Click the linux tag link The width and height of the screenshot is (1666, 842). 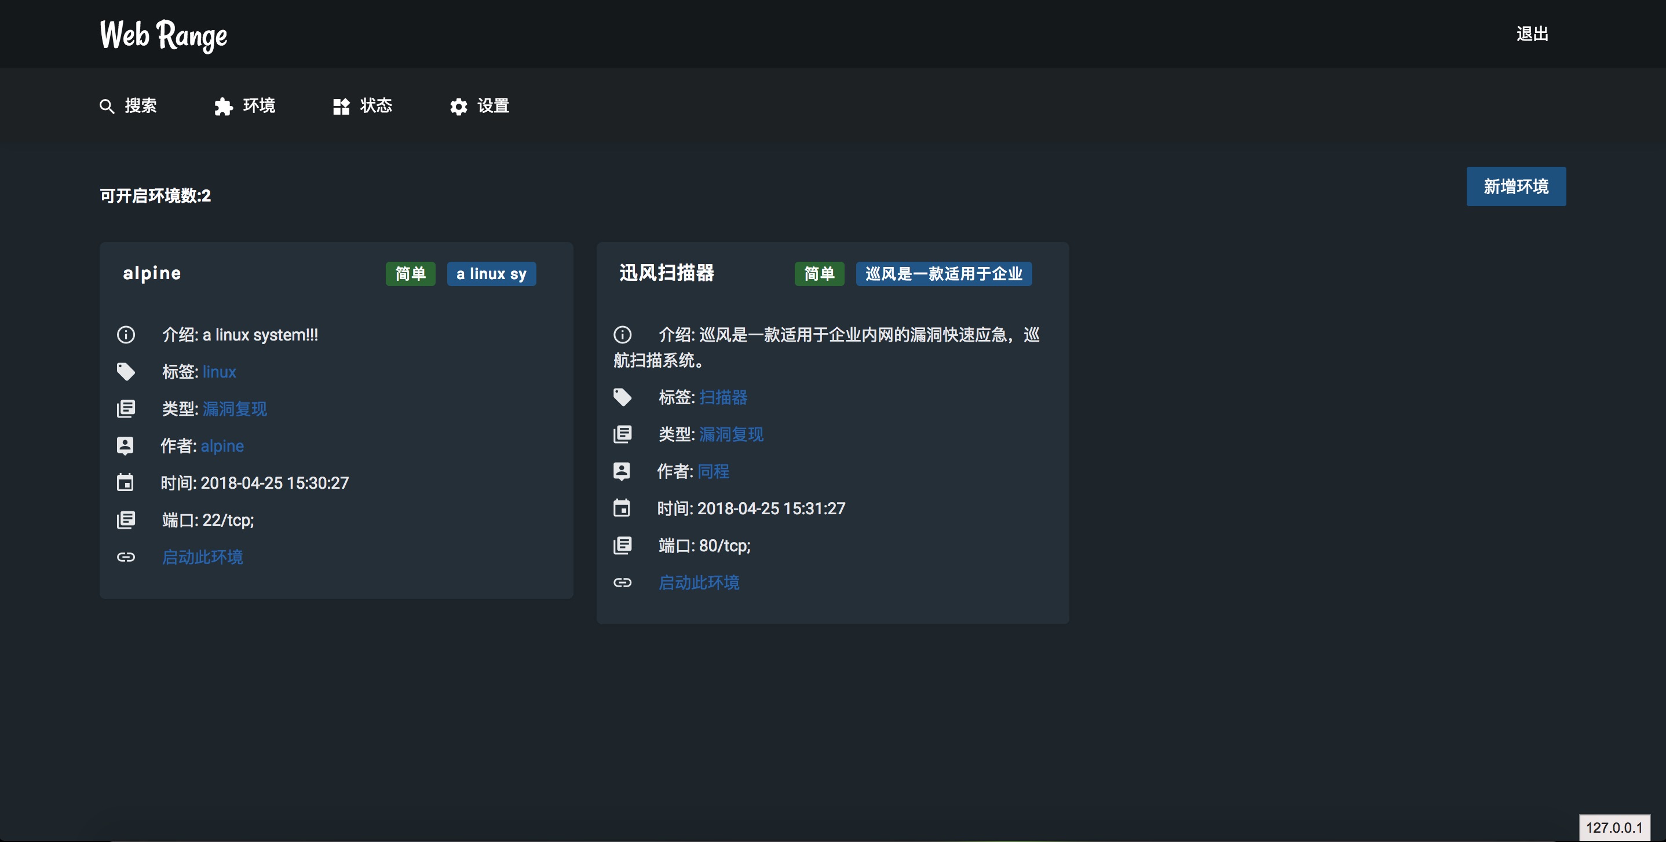tap(219, 371)
